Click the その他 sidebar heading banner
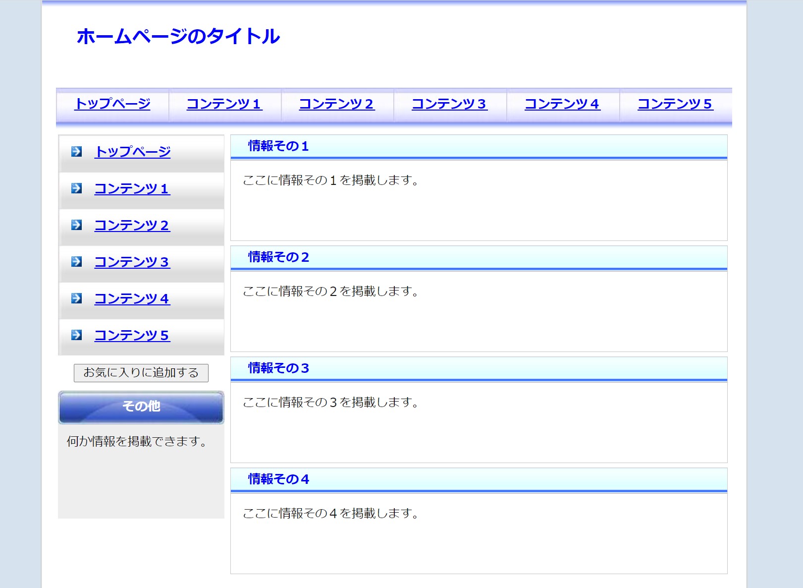The image size is (803, 588). point(141,407)
